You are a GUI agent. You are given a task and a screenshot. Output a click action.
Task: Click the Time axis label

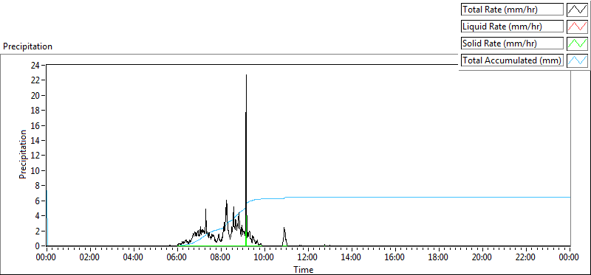tap(304, 270)
